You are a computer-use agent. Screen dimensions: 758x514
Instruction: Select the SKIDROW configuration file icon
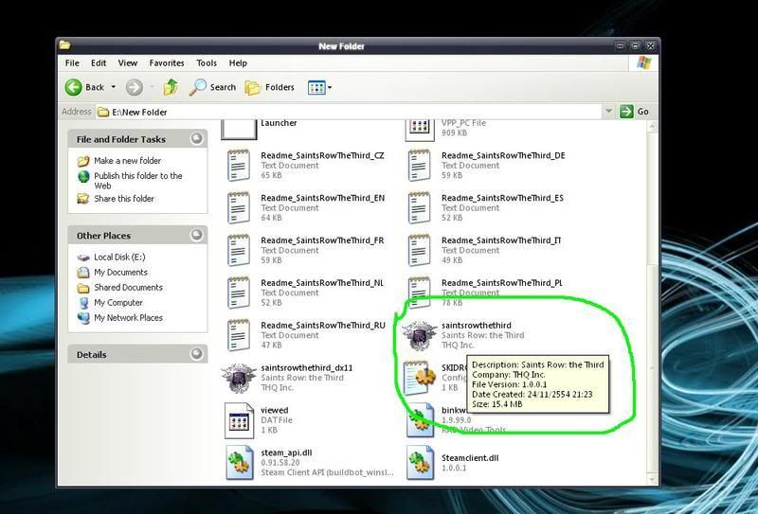[x=419, y=378]
